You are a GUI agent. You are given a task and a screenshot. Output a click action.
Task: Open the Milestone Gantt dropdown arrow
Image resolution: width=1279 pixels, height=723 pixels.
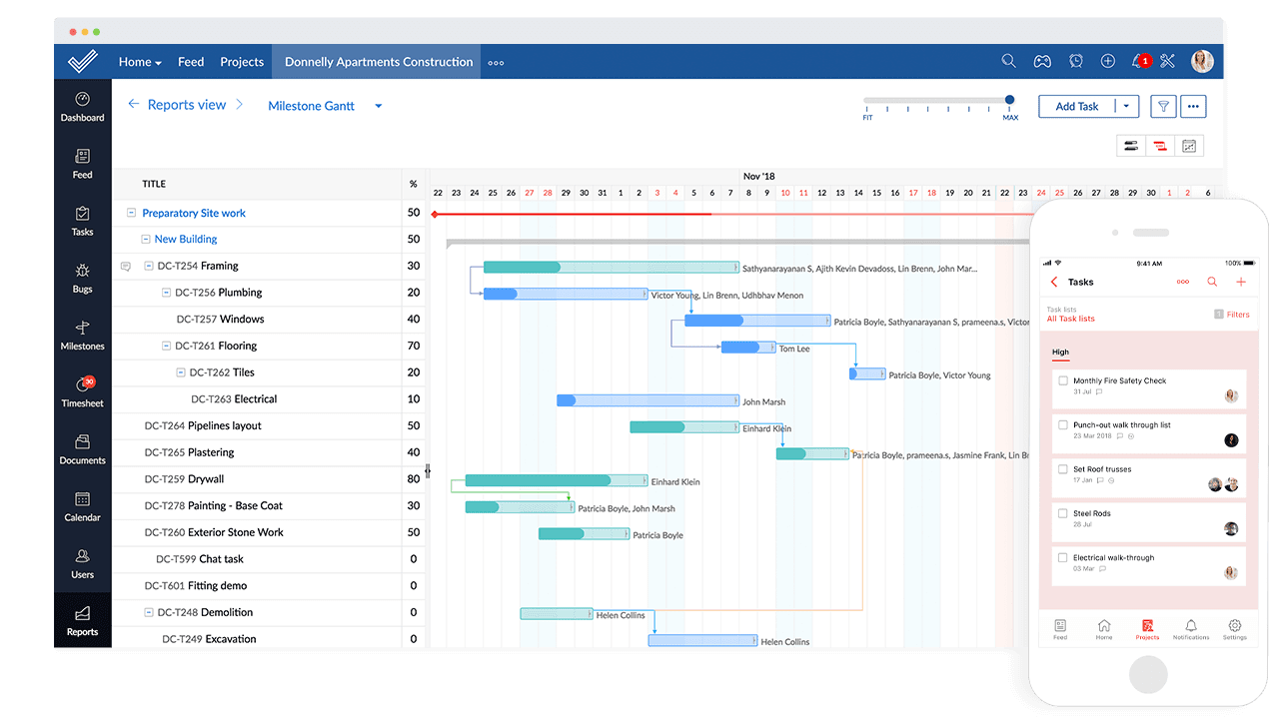379,107
